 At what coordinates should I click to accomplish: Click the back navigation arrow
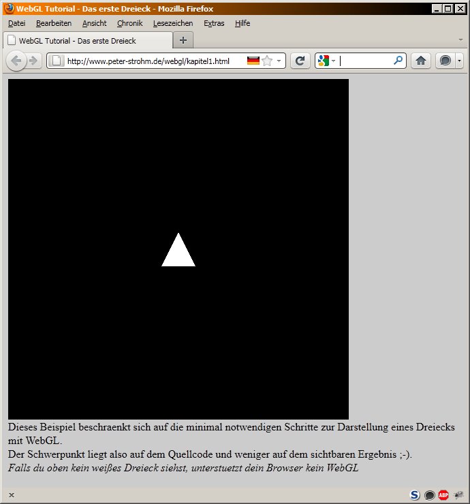16,61
